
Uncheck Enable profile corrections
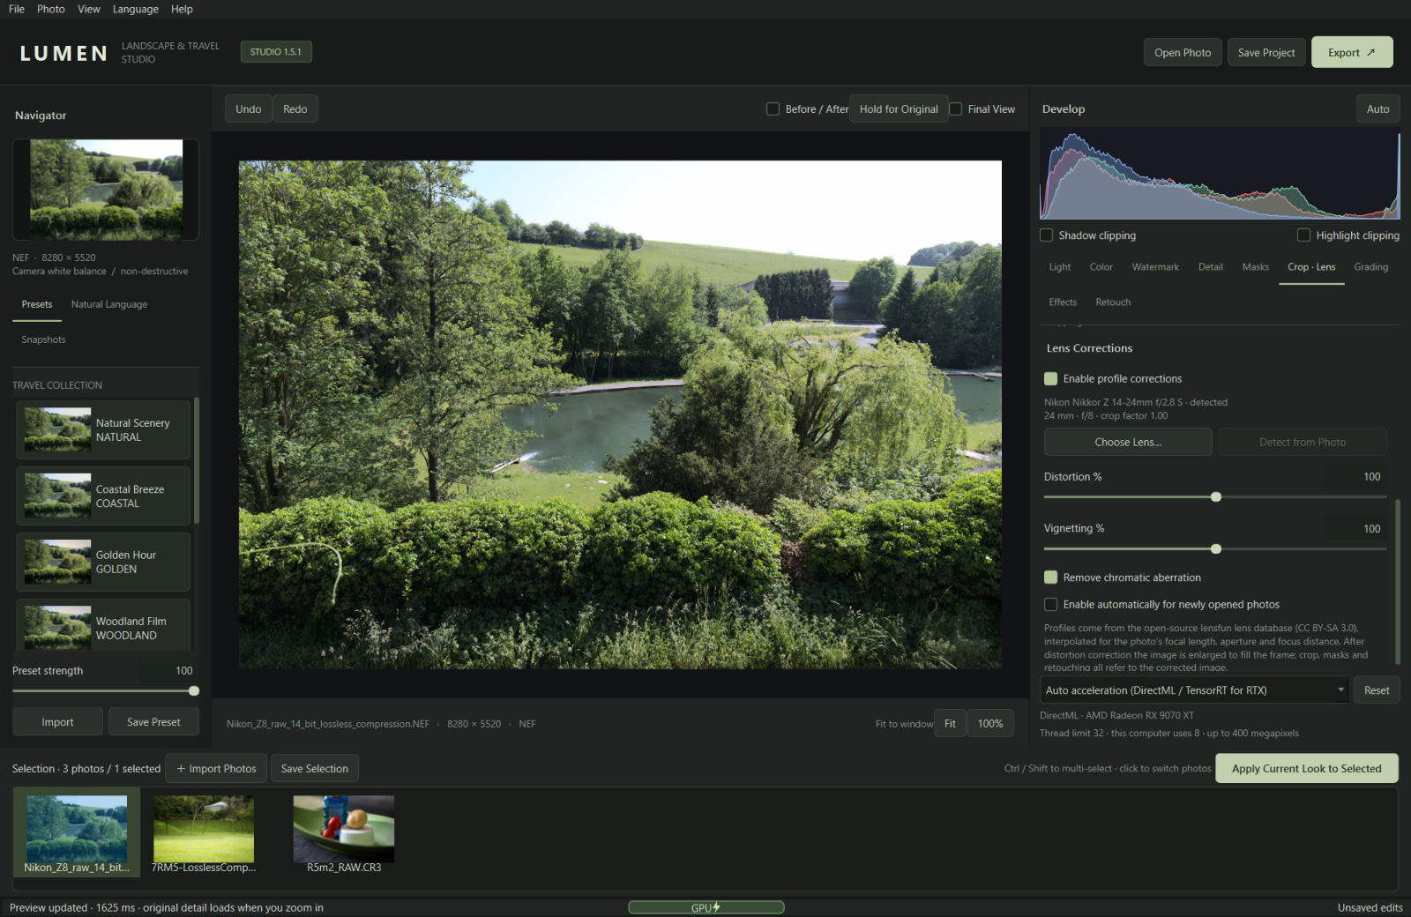click(1051, 379)
